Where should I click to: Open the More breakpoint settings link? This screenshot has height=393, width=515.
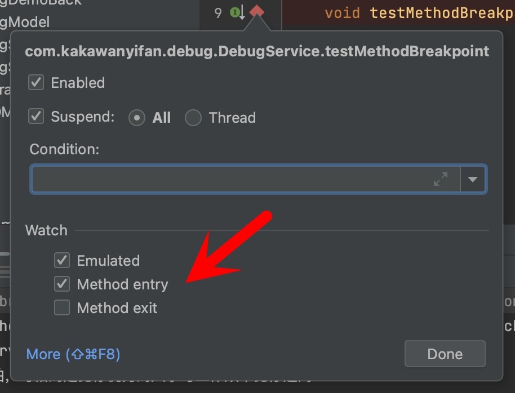(x=73, y=354)
